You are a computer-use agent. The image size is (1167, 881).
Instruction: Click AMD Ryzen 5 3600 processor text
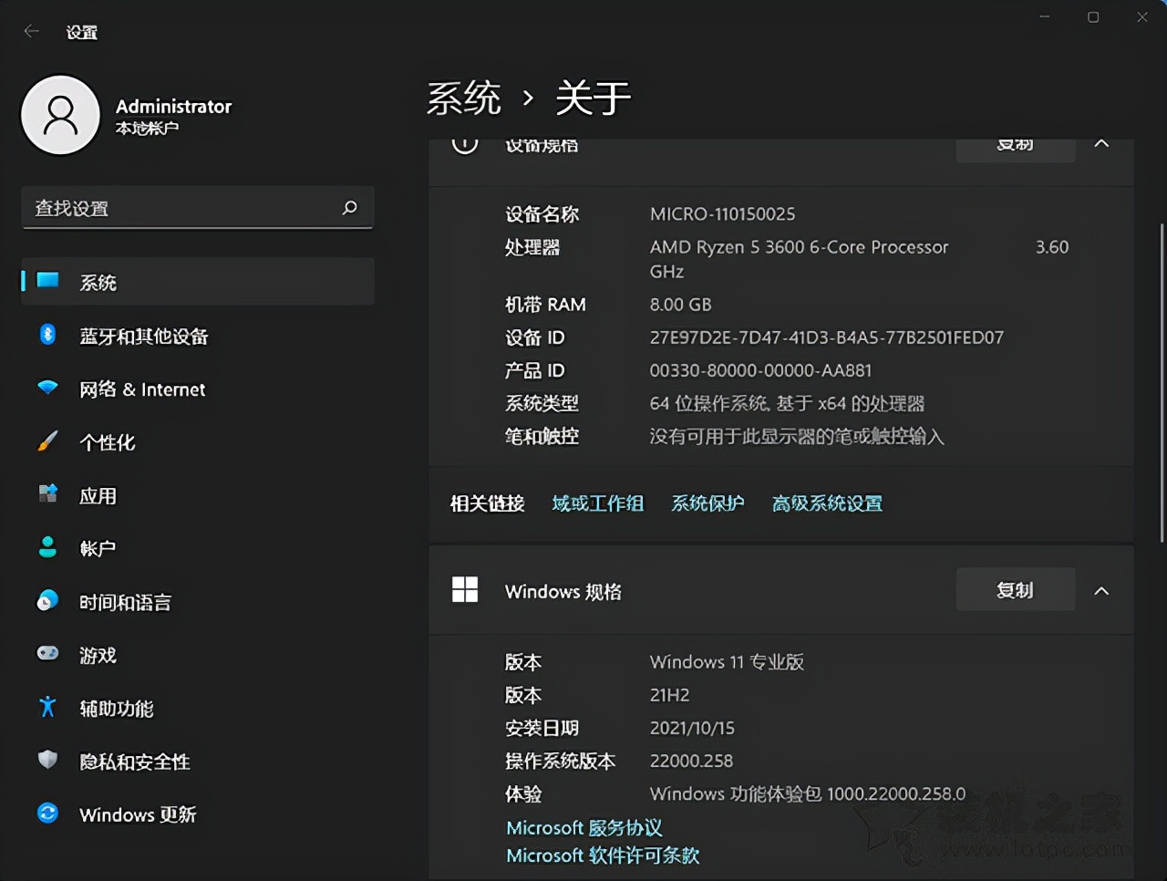[799, 247]
